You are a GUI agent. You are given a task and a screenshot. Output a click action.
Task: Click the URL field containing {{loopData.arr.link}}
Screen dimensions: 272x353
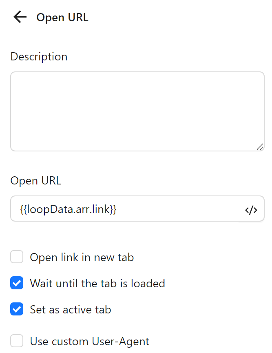(x=122, y=209)
